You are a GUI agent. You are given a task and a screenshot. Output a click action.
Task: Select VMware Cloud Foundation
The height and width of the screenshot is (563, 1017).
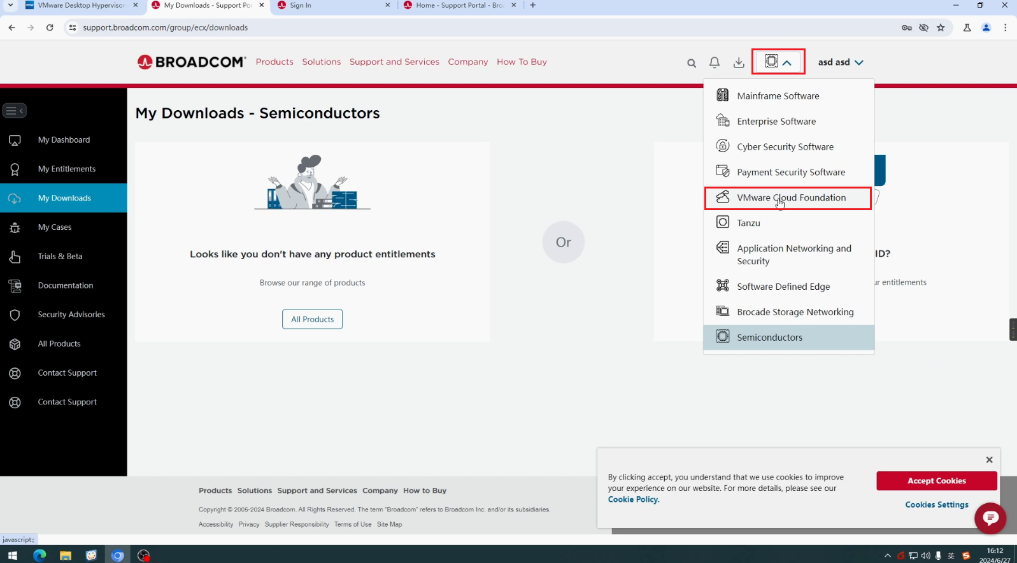point(788,198)
